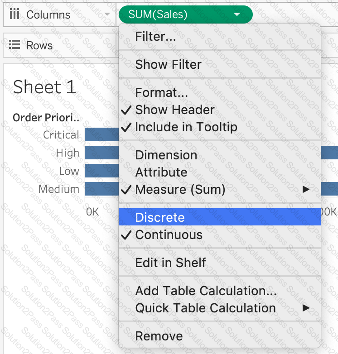Choose Edit in Shelf
The width and height of the screenshot is (338, 354).
(x=170, y=263)
